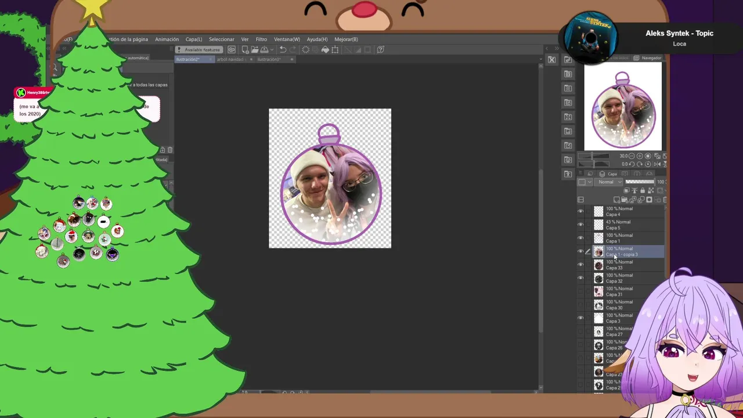Toggle visibility eye of Capa 32

pos(580,278)
